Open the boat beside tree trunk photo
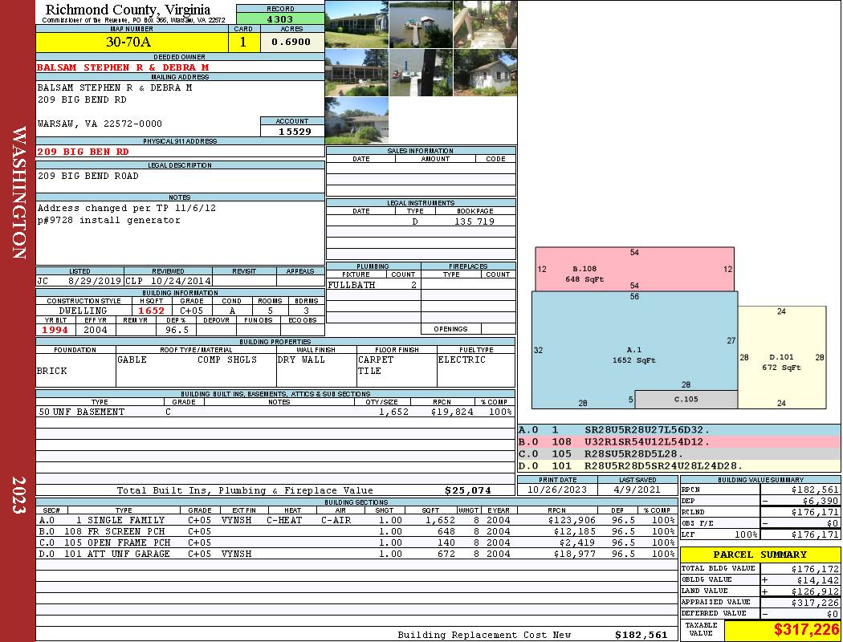This screenshot has height=642, width=843. 421,73
